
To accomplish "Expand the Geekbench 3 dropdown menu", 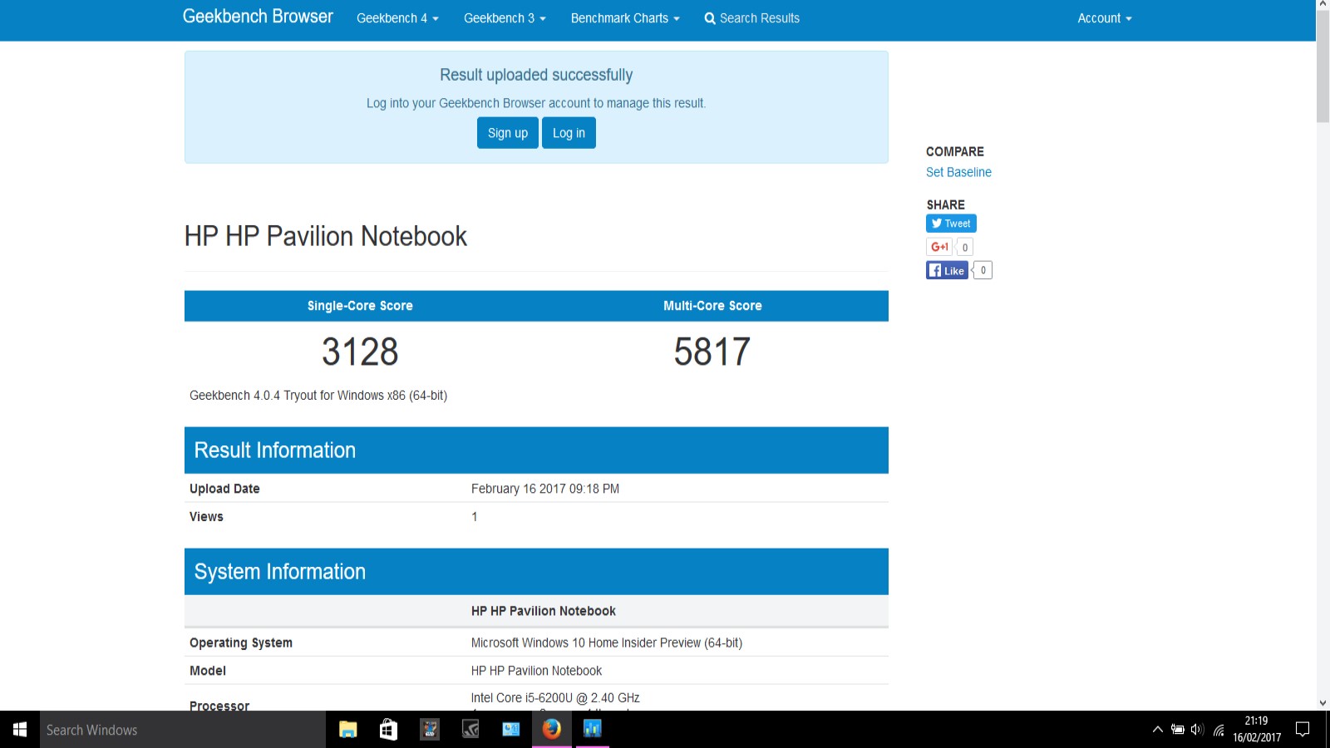I will (505, 18).
